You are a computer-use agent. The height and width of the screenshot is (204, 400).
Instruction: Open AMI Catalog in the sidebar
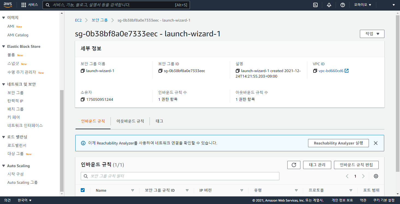click(x=18, y=35)
